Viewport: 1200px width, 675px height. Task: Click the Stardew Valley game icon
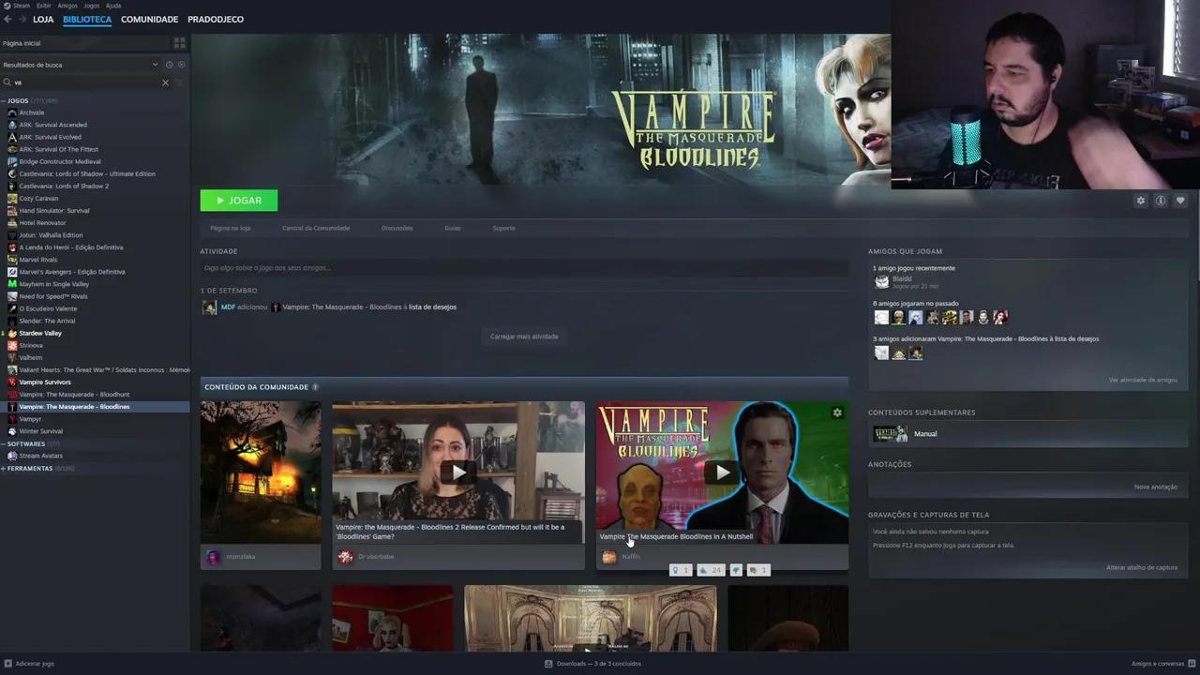[x=12, y=333]
